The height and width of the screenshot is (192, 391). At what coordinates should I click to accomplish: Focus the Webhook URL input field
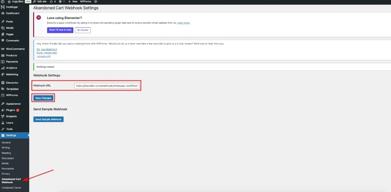[107, 86]
